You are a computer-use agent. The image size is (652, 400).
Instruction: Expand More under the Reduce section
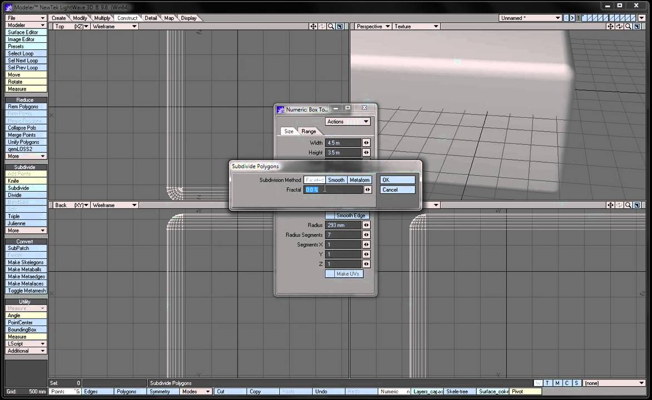pyautogui.click(x=26, y=156)
